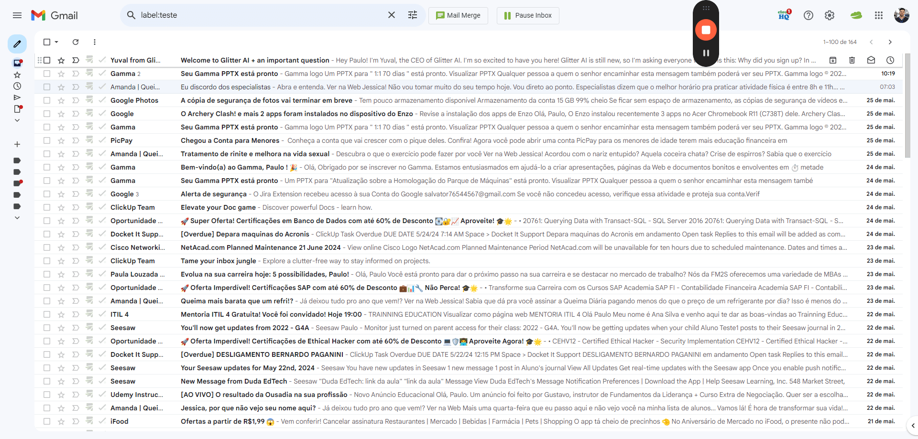Clear the search with the X icon
Screen dimensions: 918x439
[x=392, y=15]
